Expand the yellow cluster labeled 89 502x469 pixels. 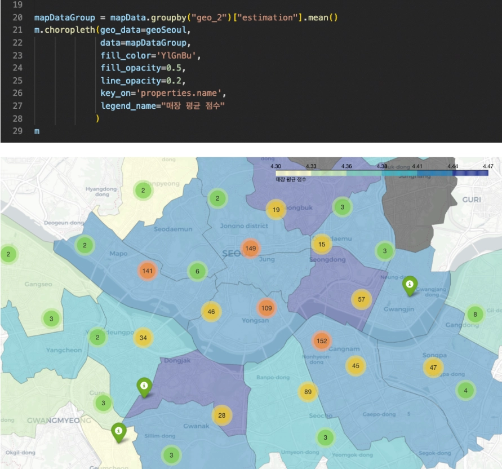308,392
